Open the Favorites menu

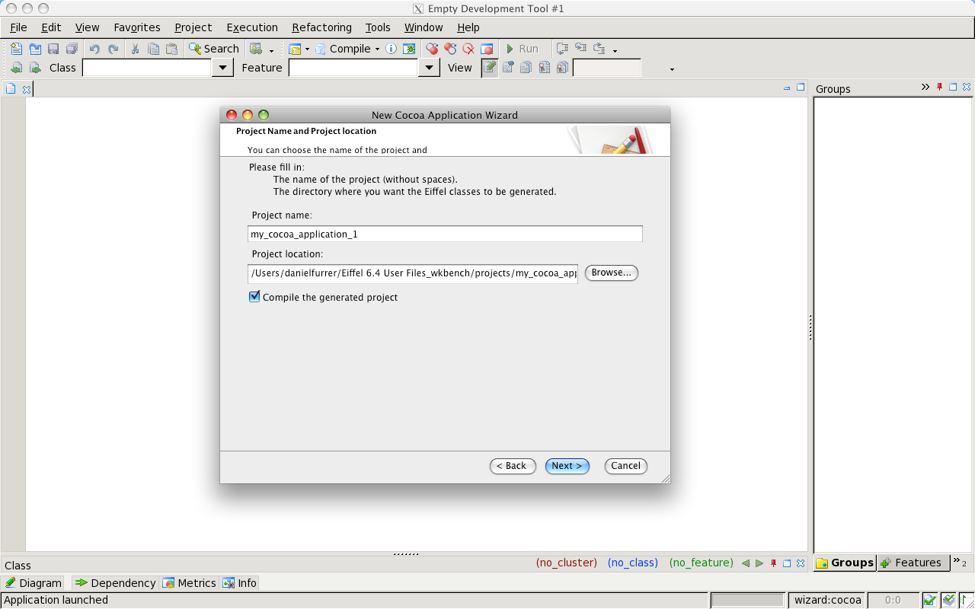point(137,27)
